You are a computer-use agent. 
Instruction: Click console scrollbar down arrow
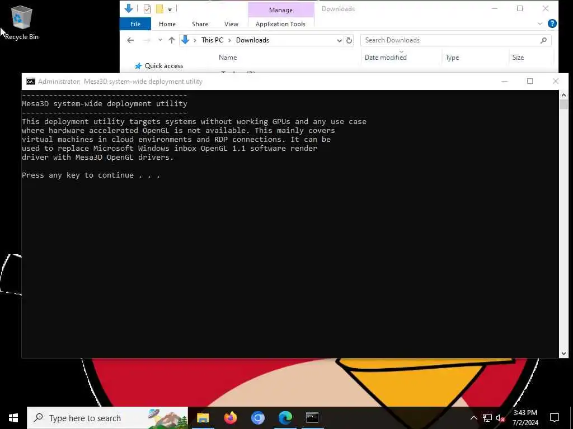(x=563, y=353)
